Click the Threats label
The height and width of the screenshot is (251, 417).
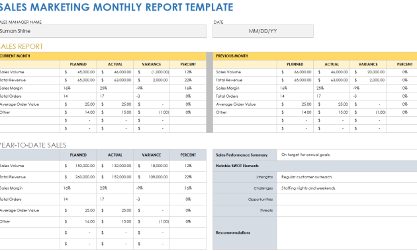click(x=266, y=211)
